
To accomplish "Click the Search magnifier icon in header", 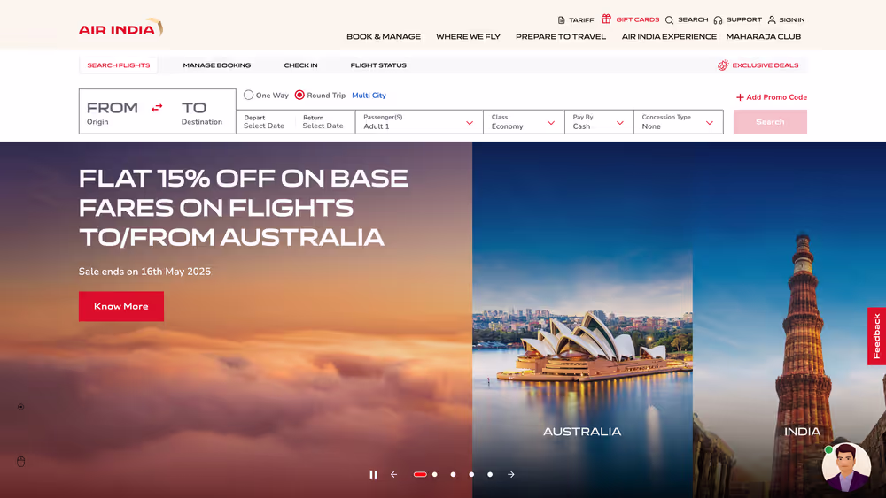I will [x=669, y=19].
